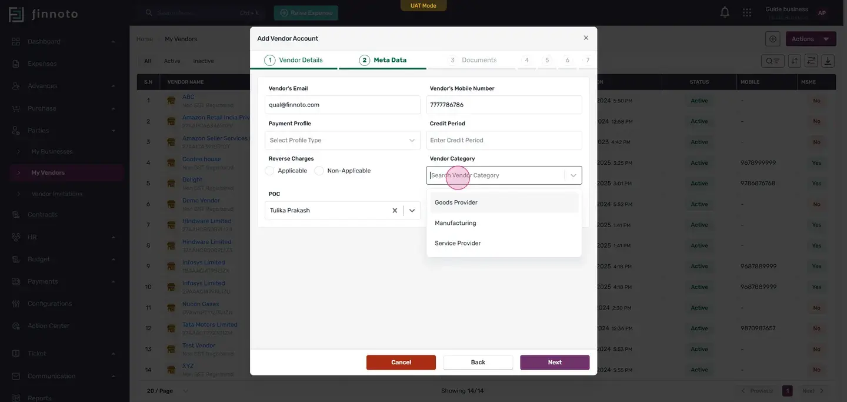Click the Cancel button

(401, 363)
